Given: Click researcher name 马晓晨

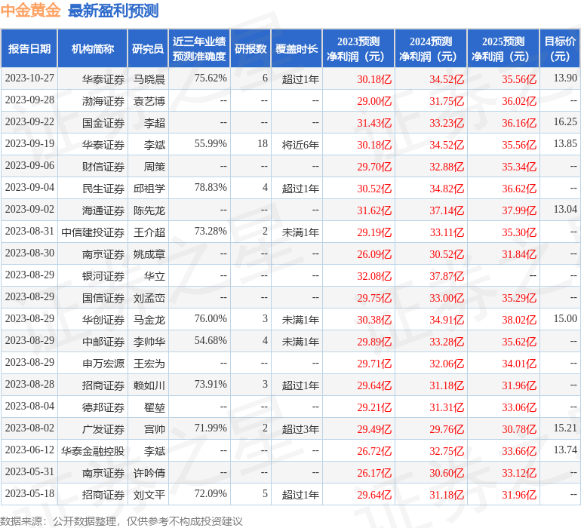Looking at the screenshot, I should 149,79.
